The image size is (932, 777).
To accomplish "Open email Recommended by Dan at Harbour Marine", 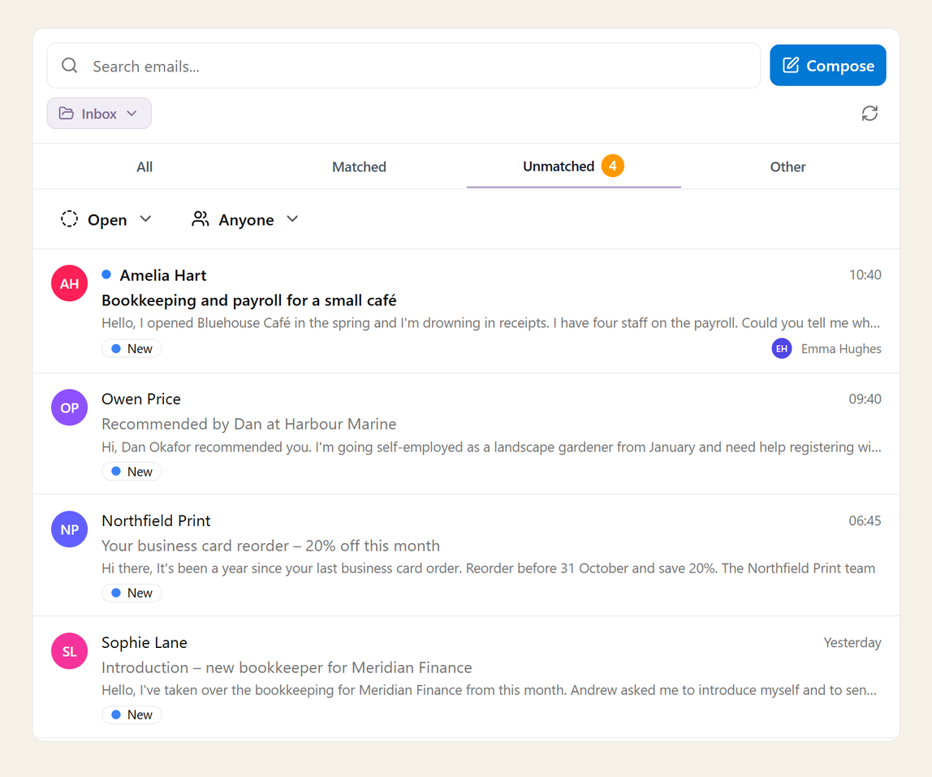I will click(x=466, y=434).
